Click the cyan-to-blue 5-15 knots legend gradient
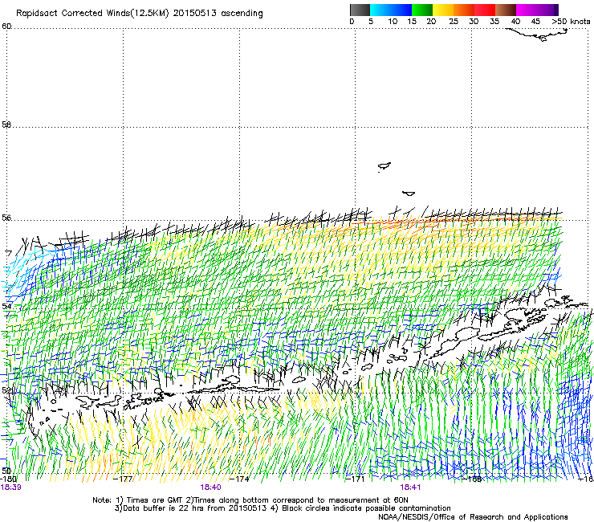 point(391,10)
